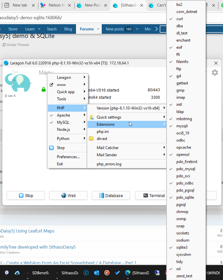The width and height of the screenshot is (223, 280).
Task: Click the Quick settings lightning icon
Action: point(92,117)
